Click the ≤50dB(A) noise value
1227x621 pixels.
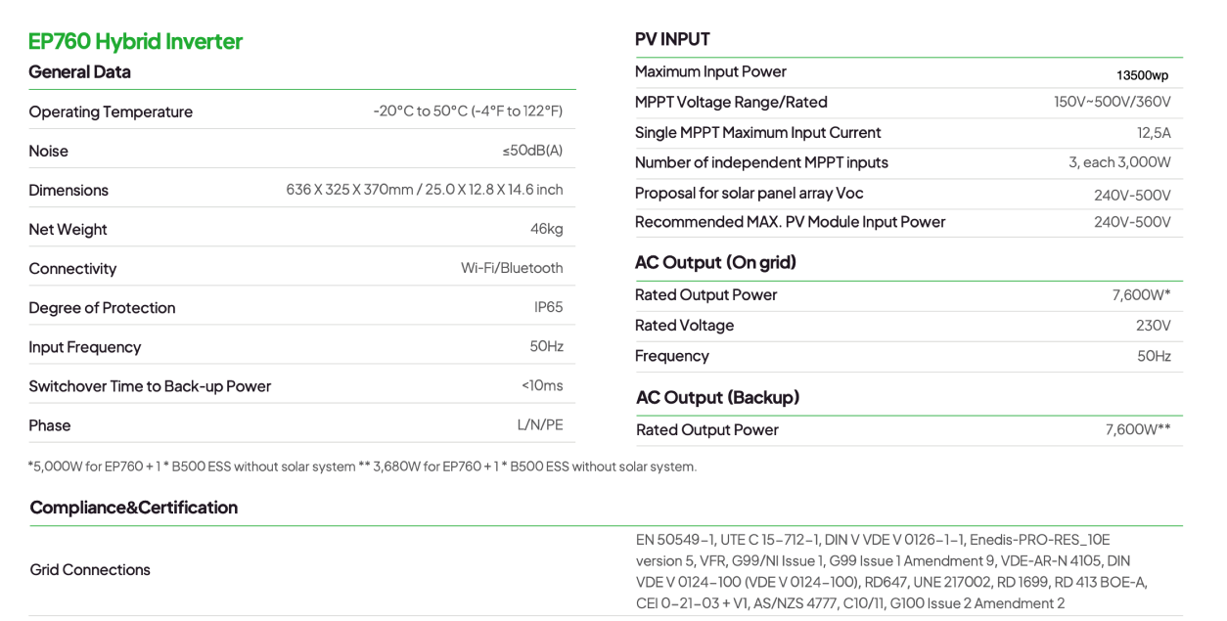[x=531, y=152]
